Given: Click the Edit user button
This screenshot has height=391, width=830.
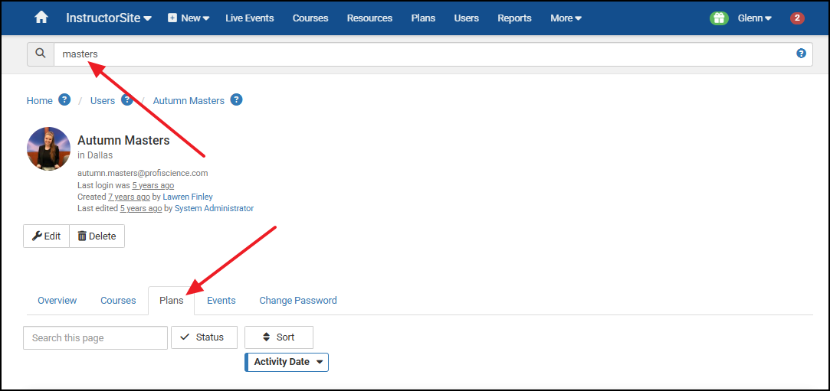Looking at the screenshot, I should tap(47, 236).
